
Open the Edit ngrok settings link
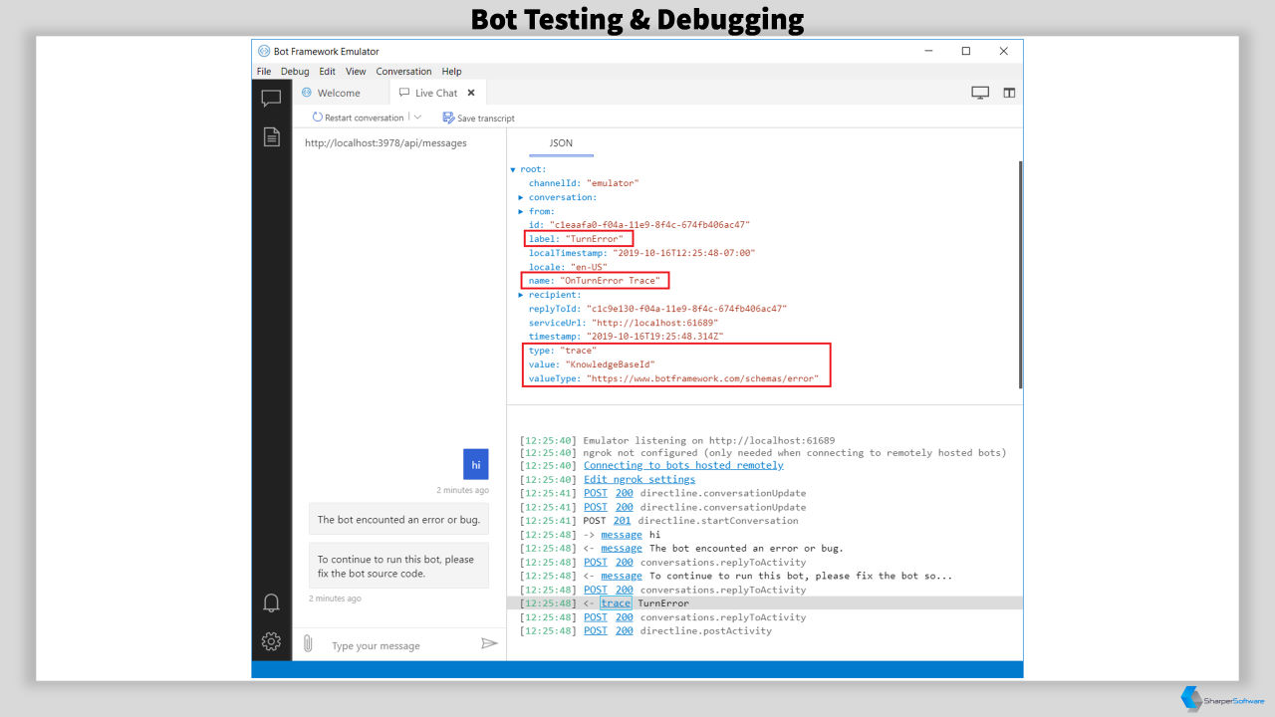click(x=639, y=479)
